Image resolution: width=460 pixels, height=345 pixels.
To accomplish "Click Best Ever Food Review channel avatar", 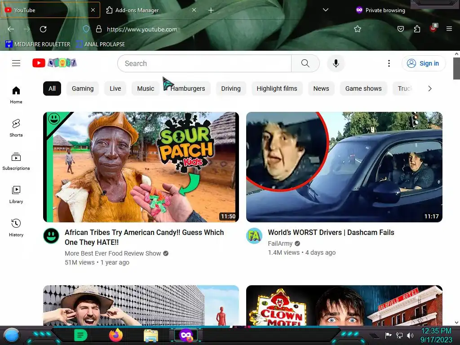I will point(51,236).
